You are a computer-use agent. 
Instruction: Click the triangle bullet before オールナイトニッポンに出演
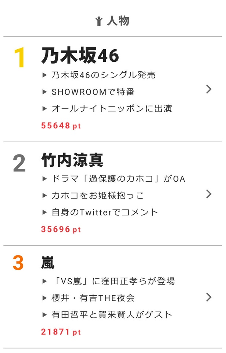tap(44, 109)
